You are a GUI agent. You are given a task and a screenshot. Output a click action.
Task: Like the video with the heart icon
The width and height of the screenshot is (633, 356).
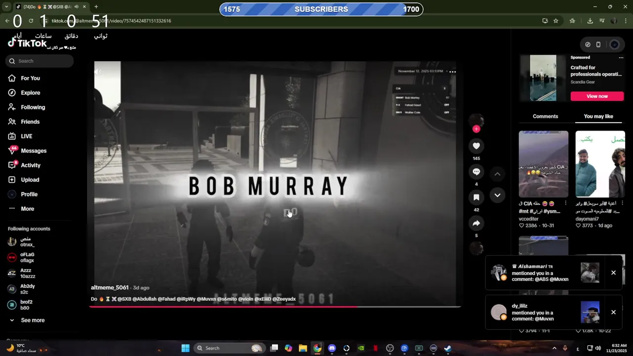476,146
